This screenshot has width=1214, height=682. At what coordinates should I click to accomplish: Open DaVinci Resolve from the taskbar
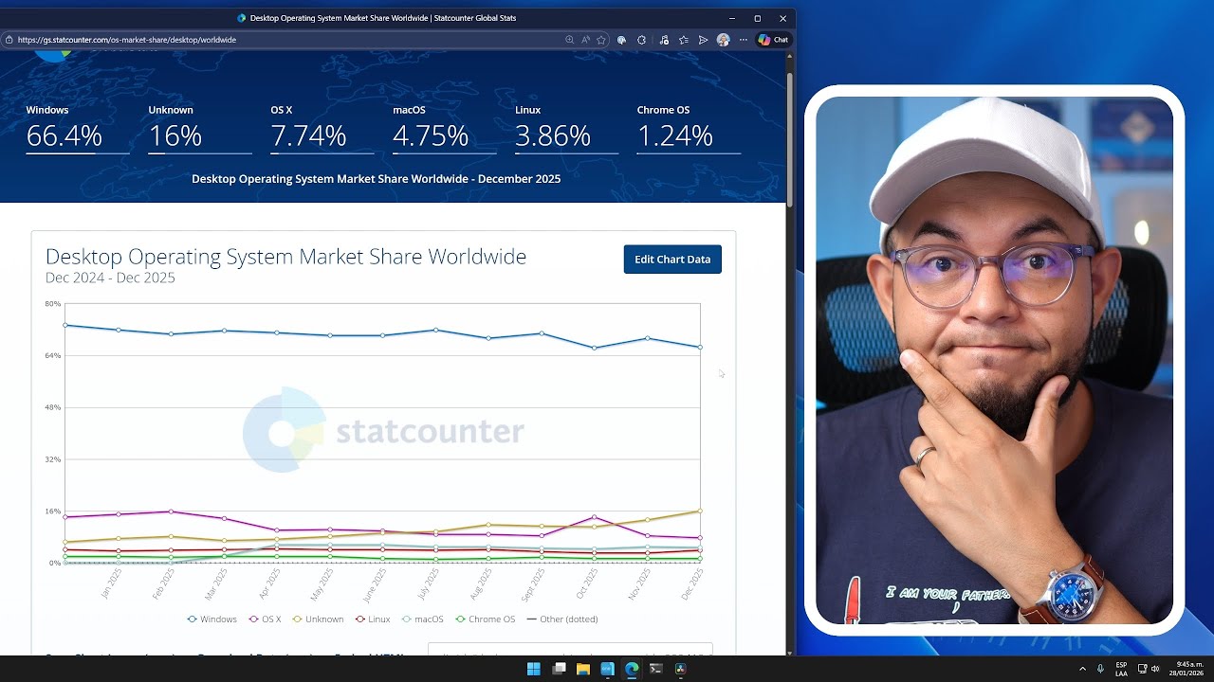680,669
